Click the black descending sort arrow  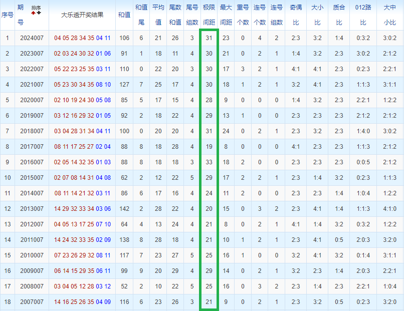click(39, 14)
